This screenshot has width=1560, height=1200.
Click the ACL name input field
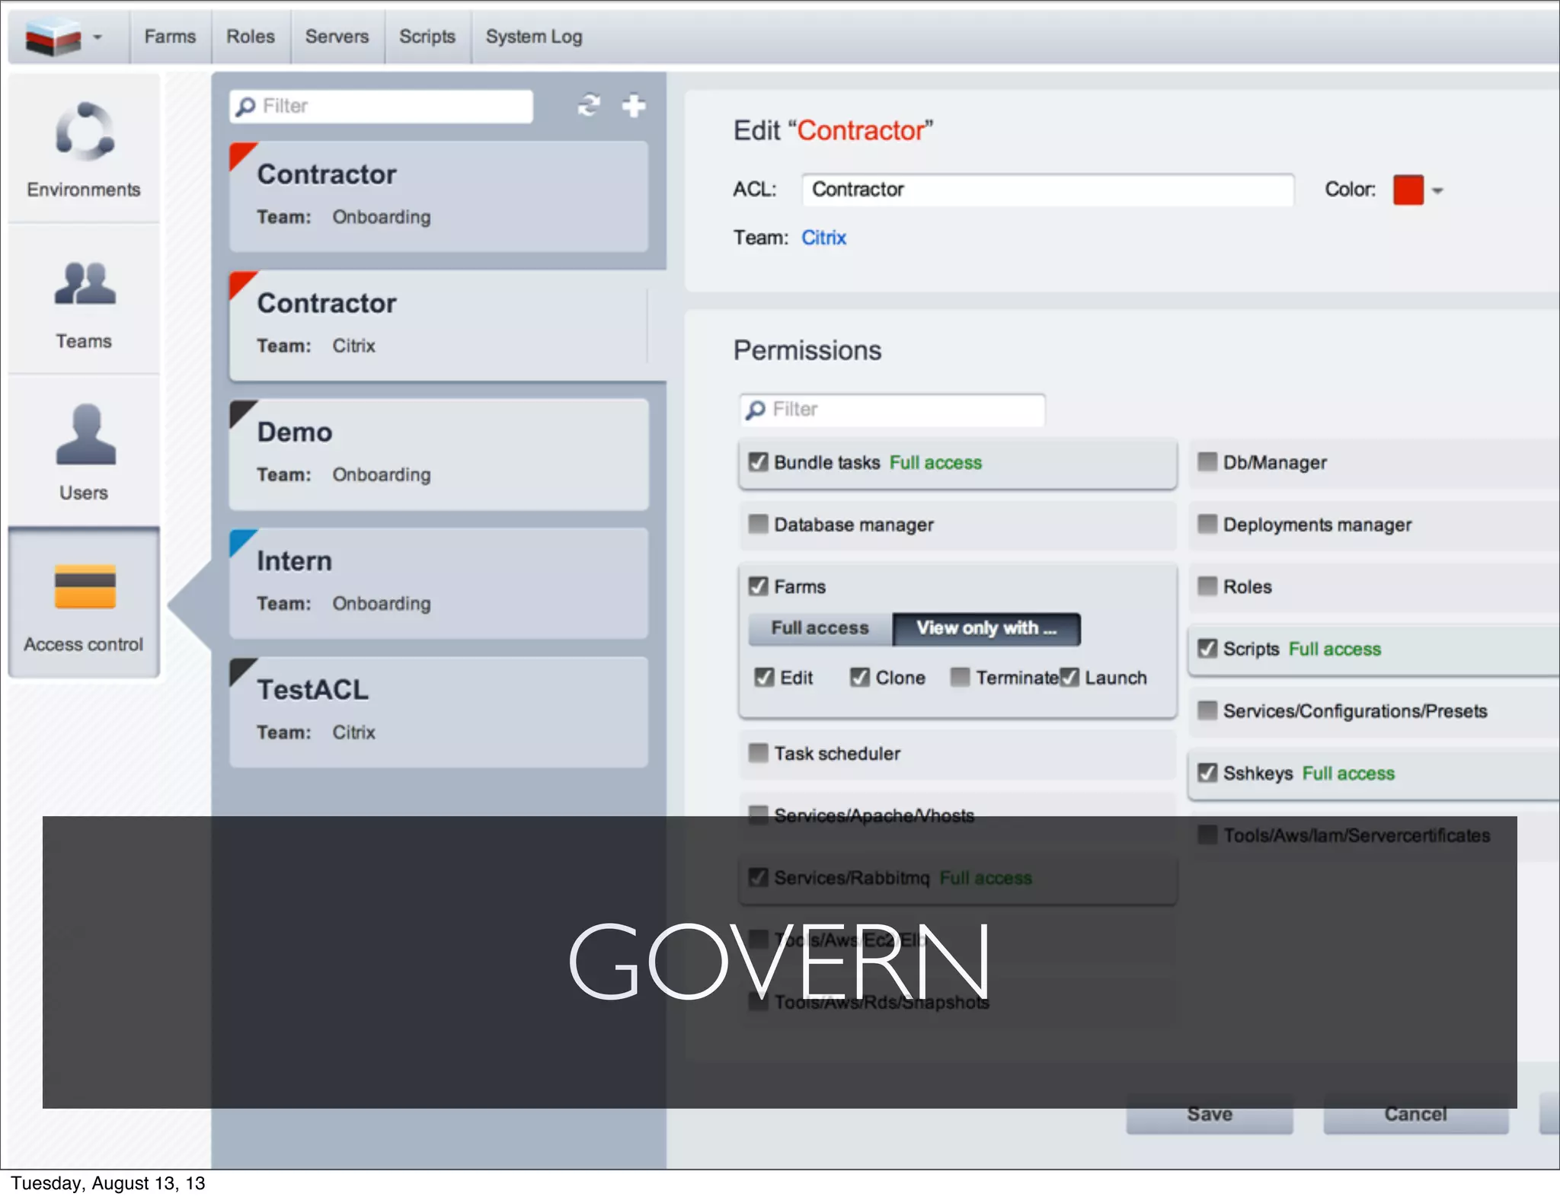(x=1047, y=190)
